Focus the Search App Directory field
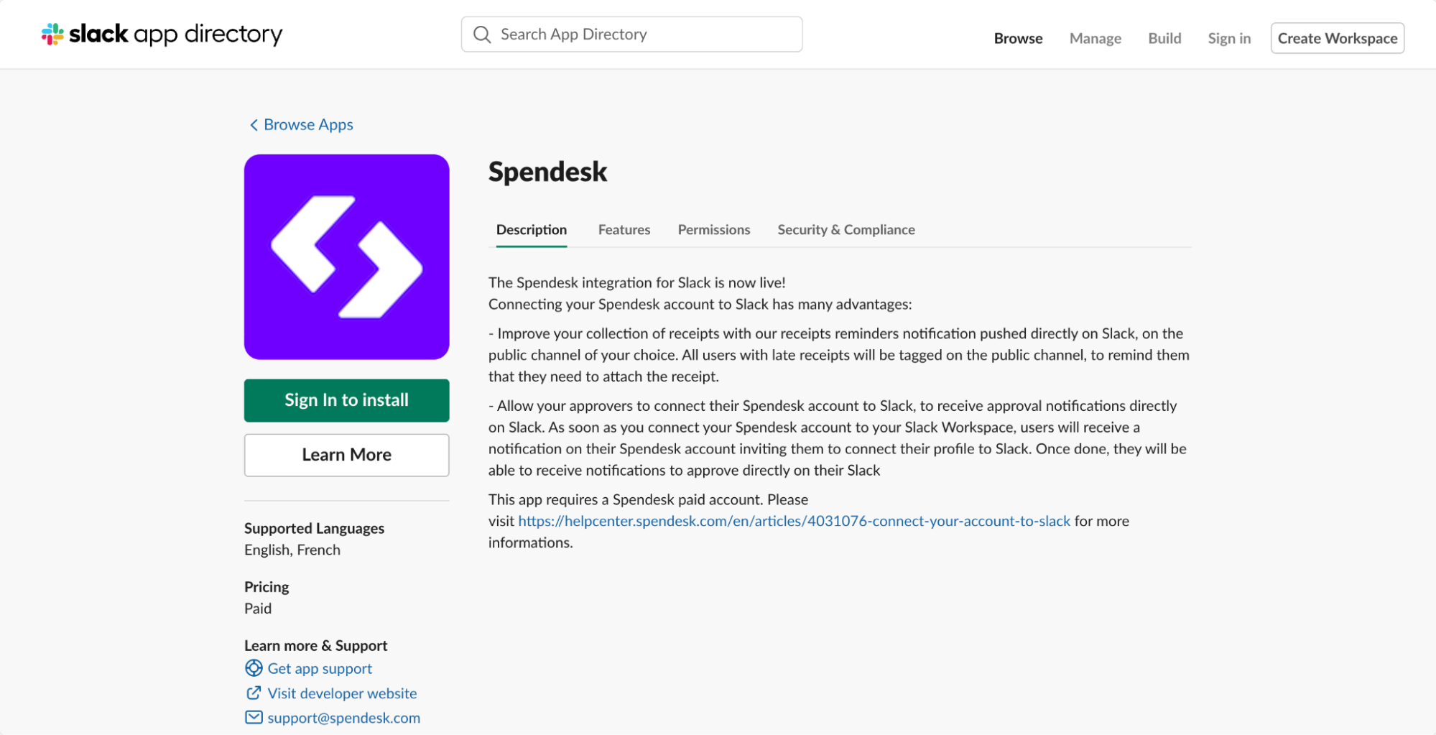 pos(631,34)
